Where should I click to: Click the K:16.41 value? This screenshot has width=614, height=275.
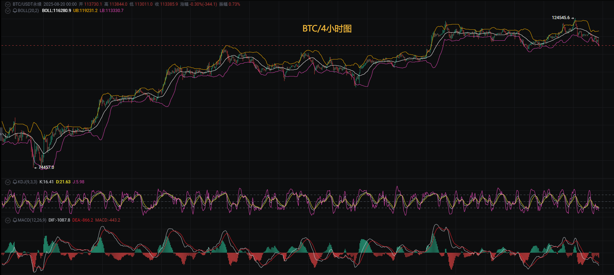click(47, 182)
